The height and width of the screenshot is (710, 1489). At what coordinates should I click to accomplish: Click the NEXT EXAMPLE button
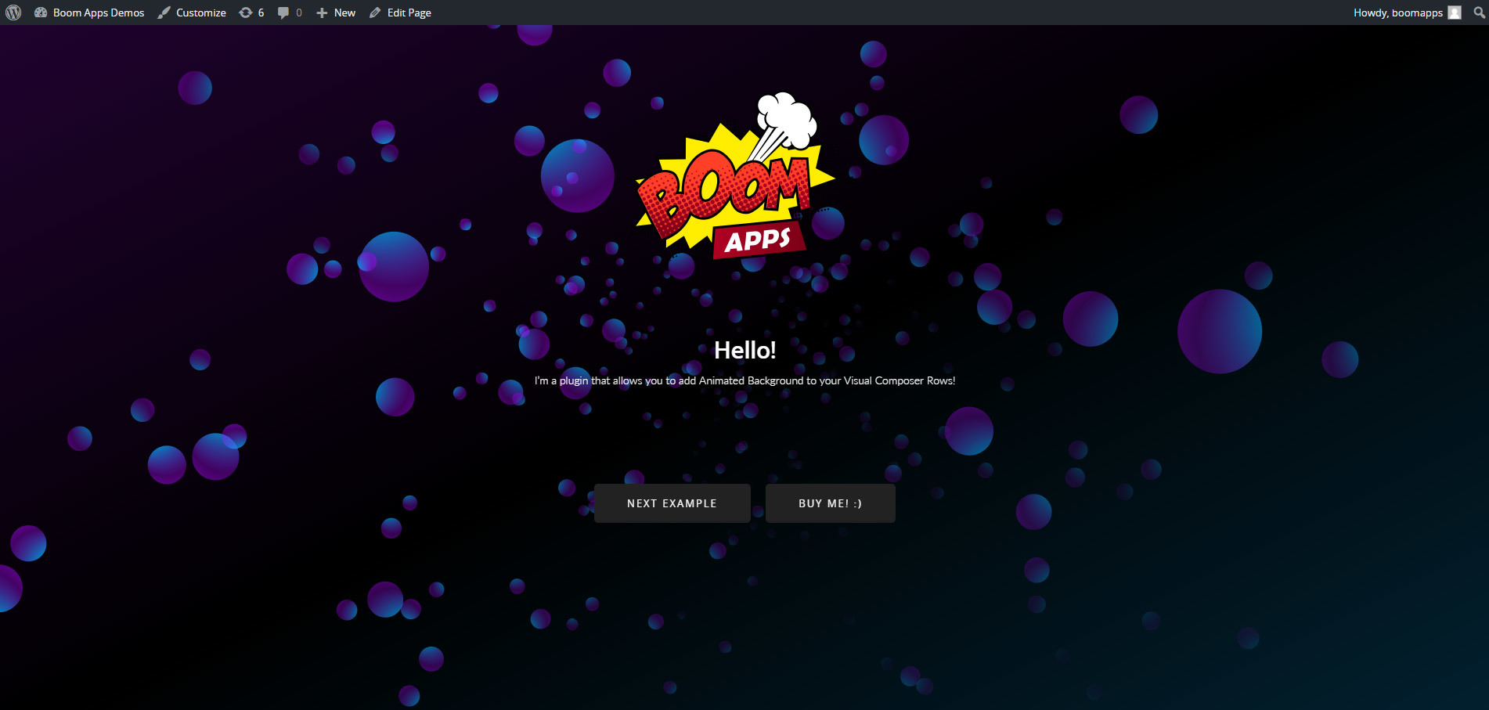pyautogui.click(x=672, y=503)
